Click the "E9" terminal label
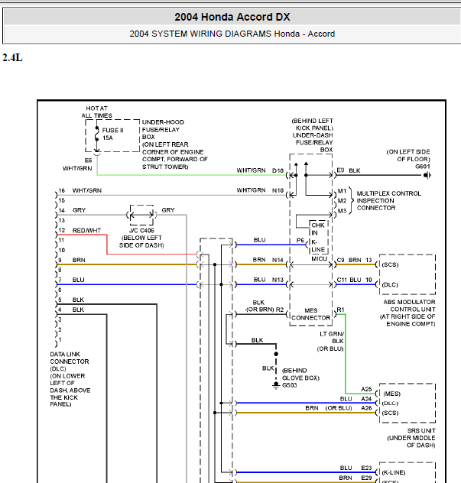Screen dimensions: 461x483 (x=340, y=170)
